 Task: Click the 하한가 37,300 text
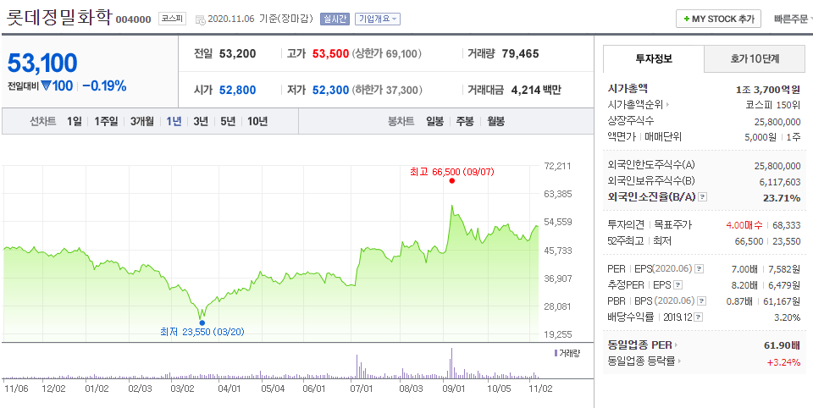387,91
